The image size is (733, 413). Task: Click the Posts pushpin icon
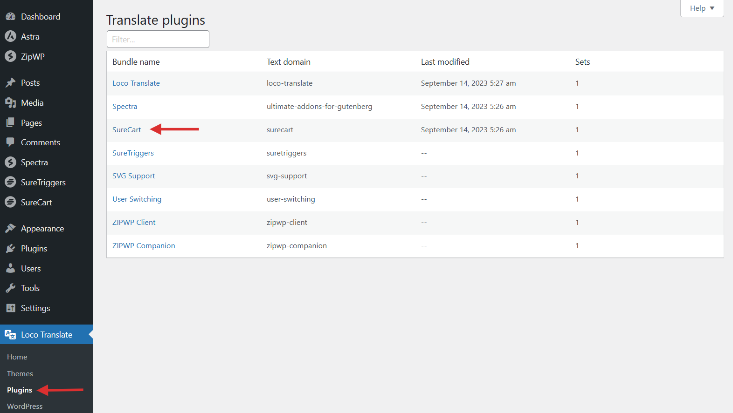10,83
